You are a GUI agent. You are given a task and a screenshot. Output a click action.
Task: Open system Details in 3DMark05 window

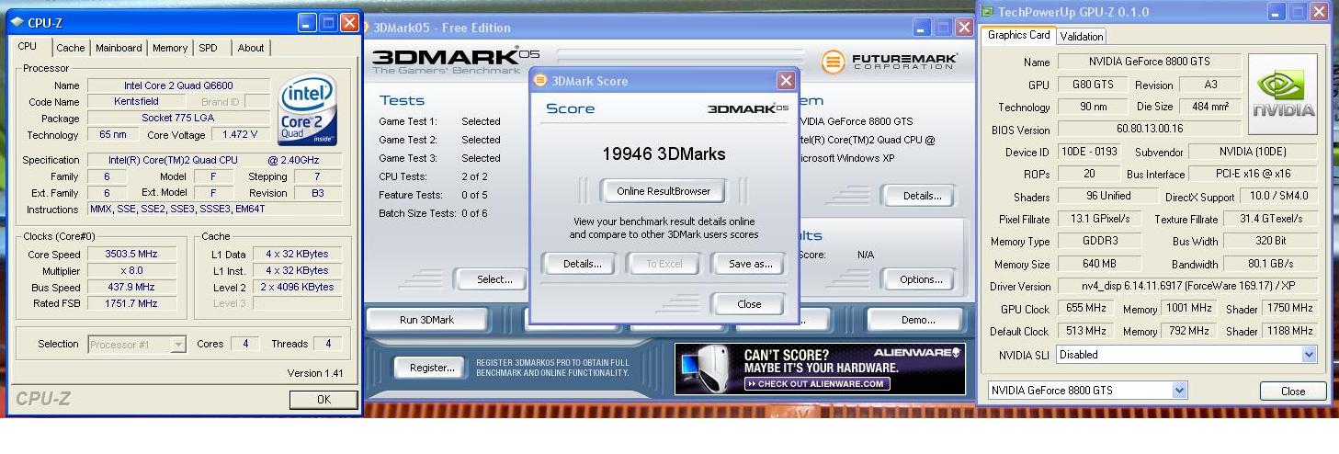pyautogui.click(x=921, y=196)
